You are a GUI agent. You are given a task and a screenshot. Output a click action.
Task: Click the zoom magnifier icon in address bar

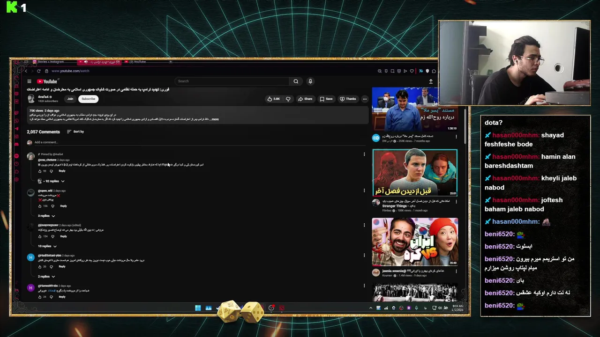(379, 71)
